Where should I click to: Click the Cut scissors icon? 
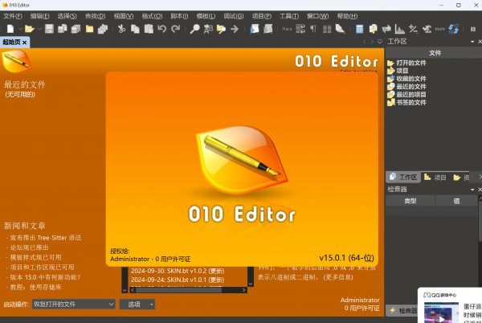121,29
